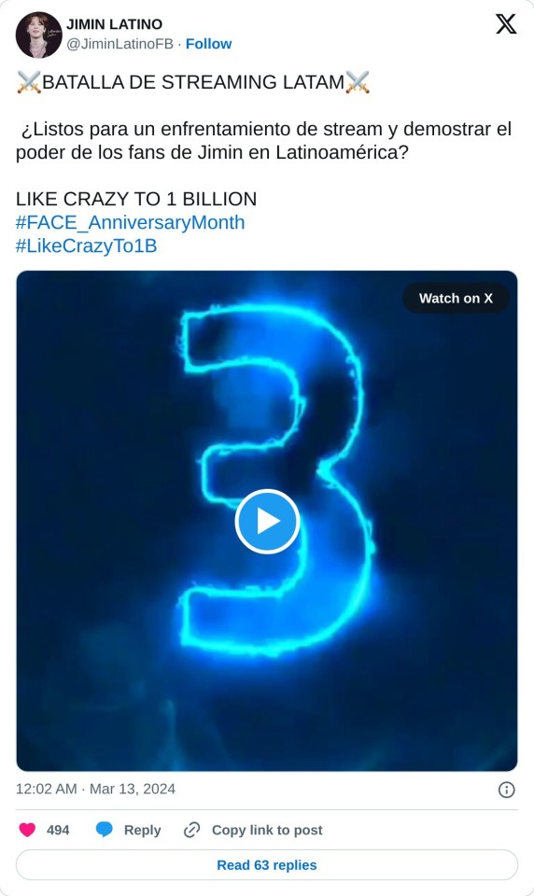Visit the @JiminLatinoFB handle

click(x=119, y=44)
